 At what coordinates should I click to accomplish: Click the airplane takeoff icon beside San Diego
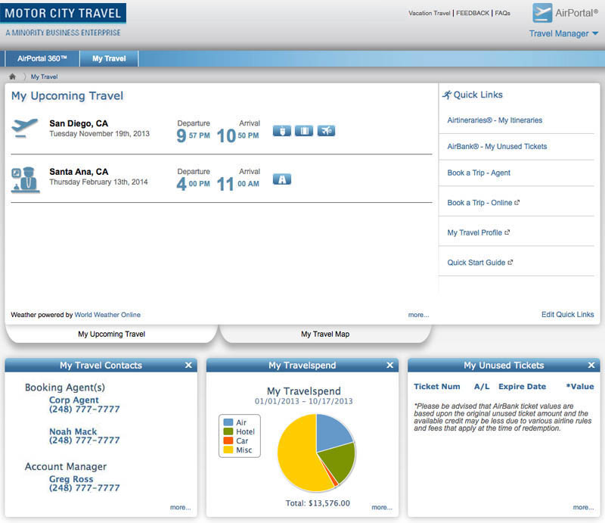25,128
